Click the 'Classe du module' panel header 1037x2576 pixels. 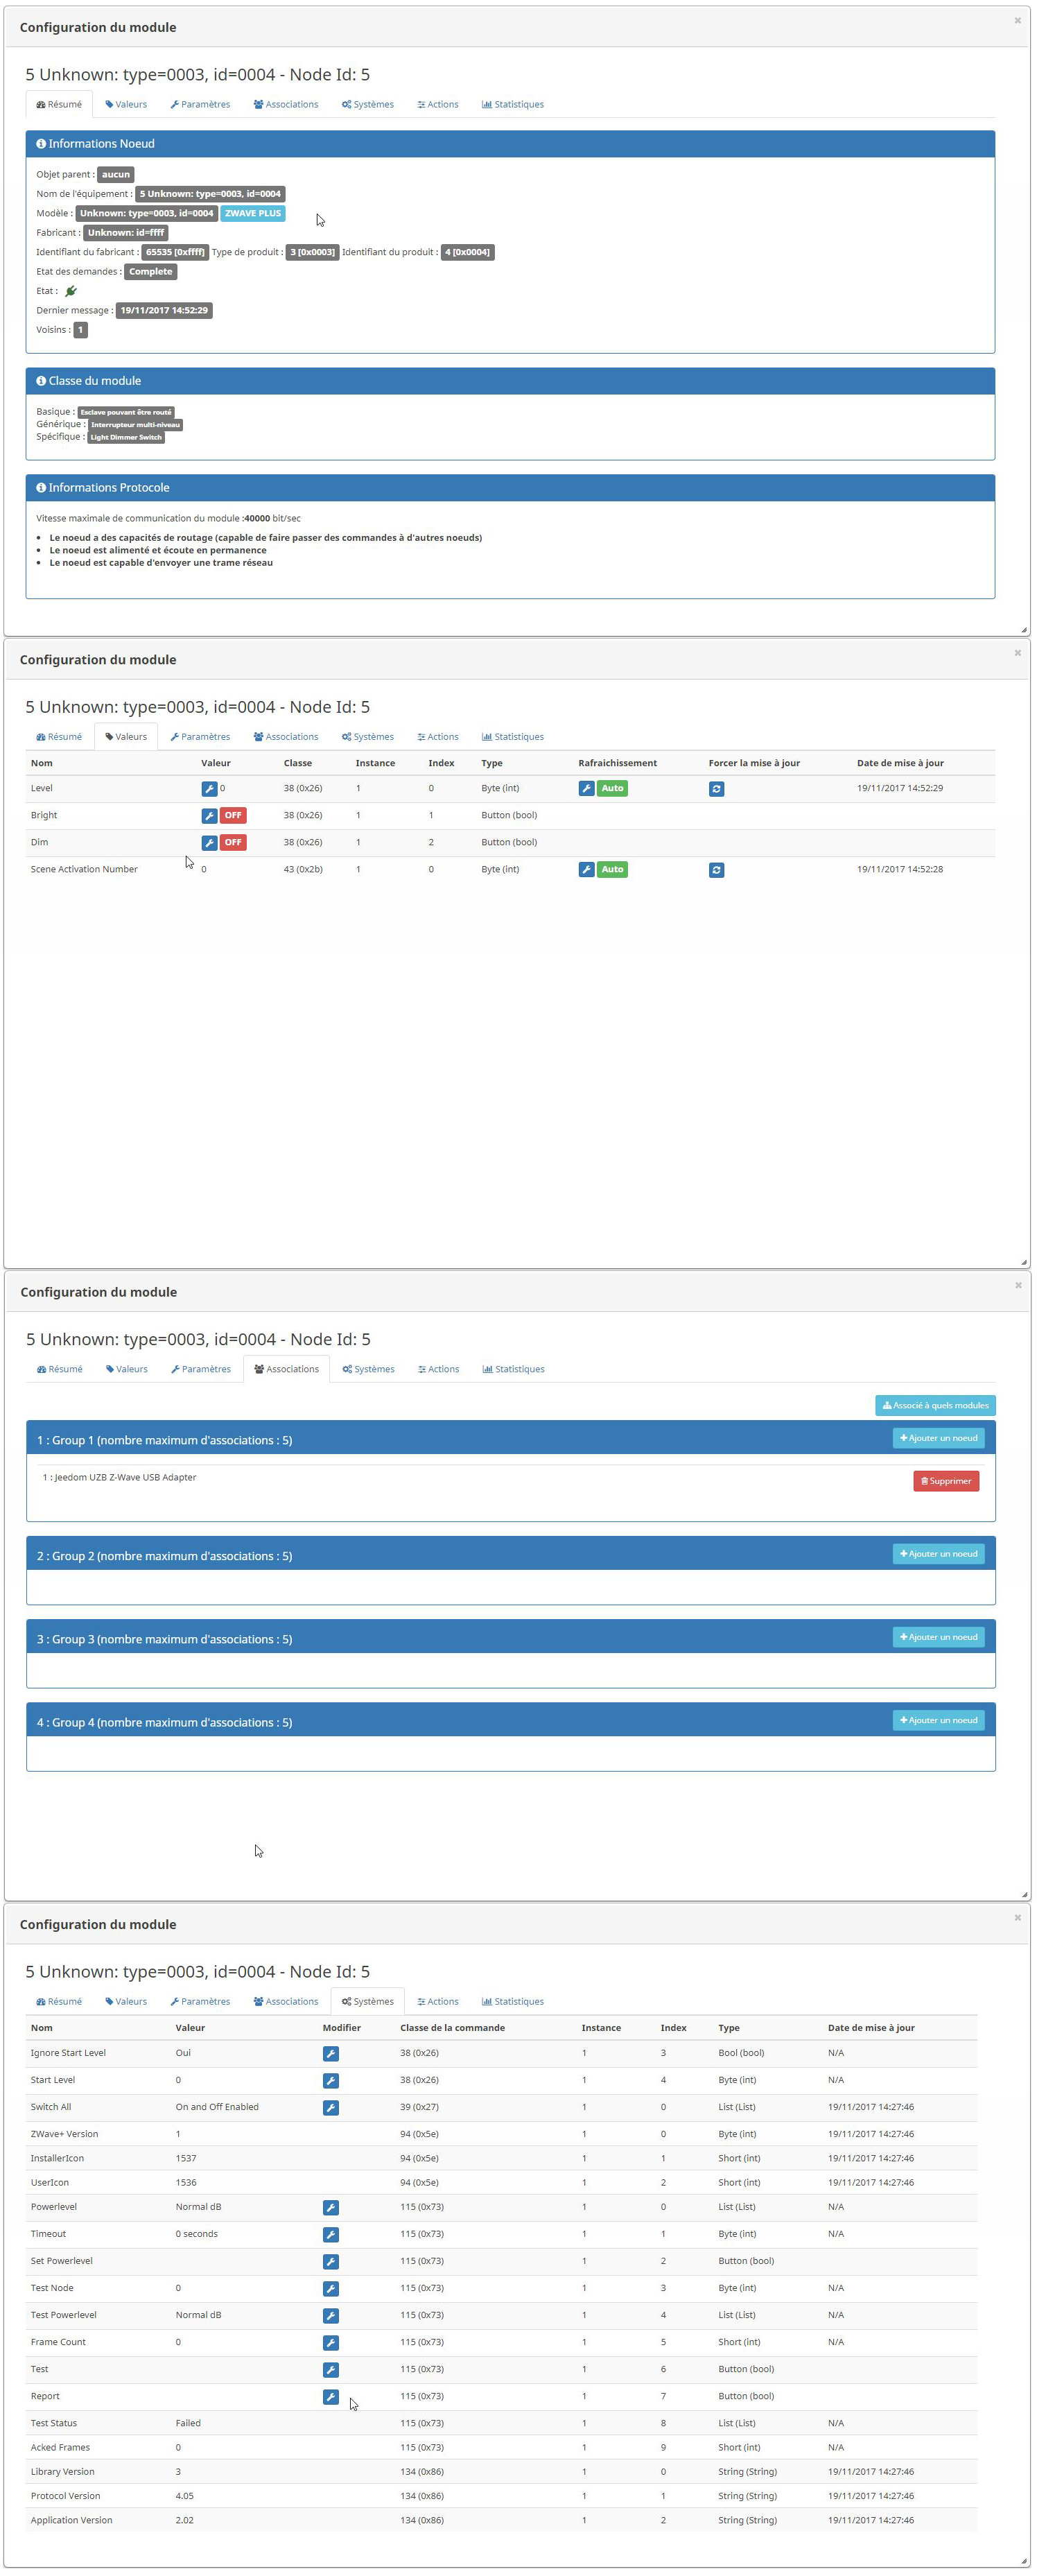pos(510,381)
